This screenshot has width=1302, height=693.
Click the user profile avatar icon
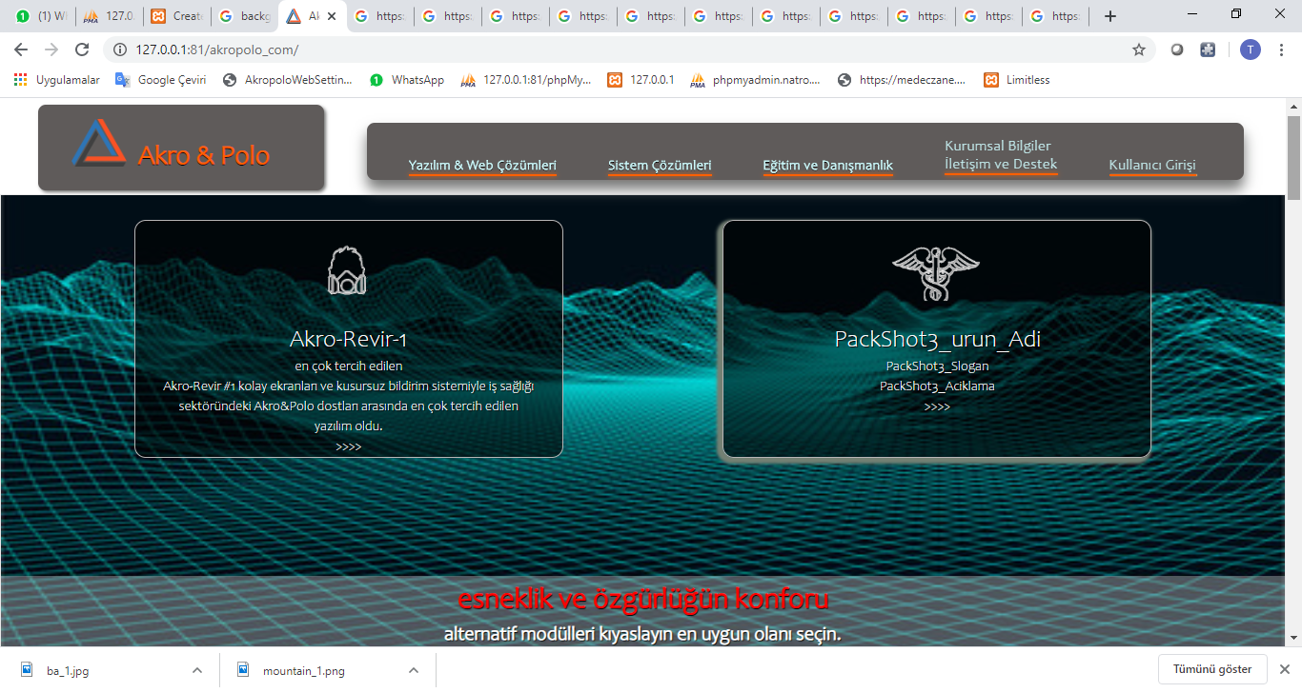(x=1250, y=49)
